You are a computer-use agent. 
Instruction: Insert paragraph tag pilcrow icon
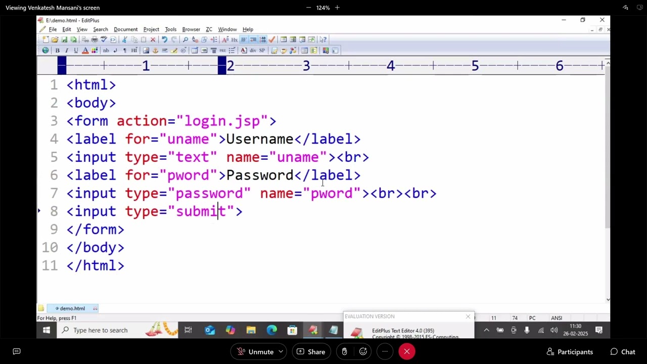125,51
